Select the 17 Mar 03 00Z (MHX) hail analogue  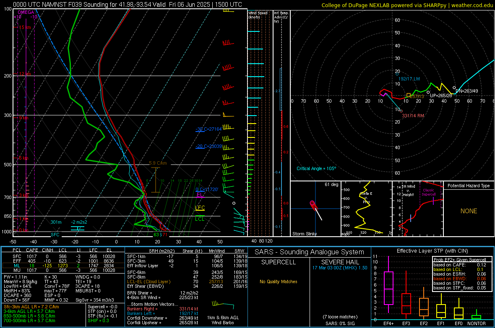[x=340, y=268]
